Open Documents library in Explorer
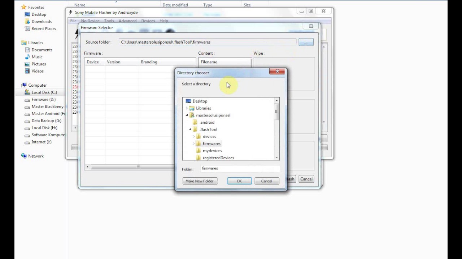The image size is (462, 259). [42, 50]
